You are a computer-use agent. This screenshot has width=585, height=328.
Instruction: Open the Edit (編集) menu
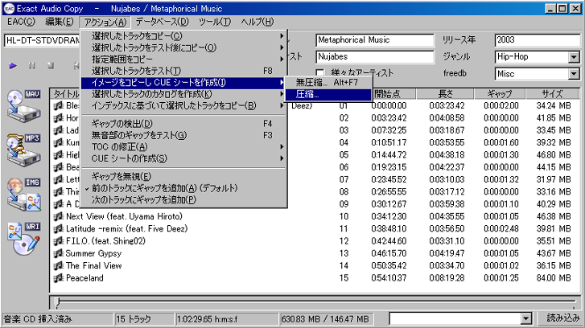coord(60,22)
